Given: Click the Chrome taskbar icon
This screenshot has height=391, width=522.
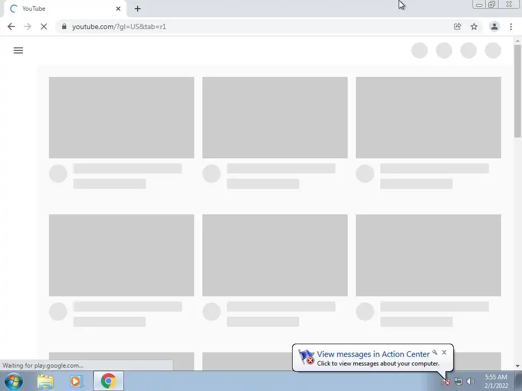Looking at the screenshot, I should click(109, 381).
